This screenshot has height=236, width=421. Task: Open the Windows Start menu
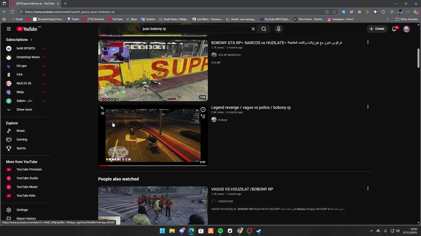click(x=162, y=231)
